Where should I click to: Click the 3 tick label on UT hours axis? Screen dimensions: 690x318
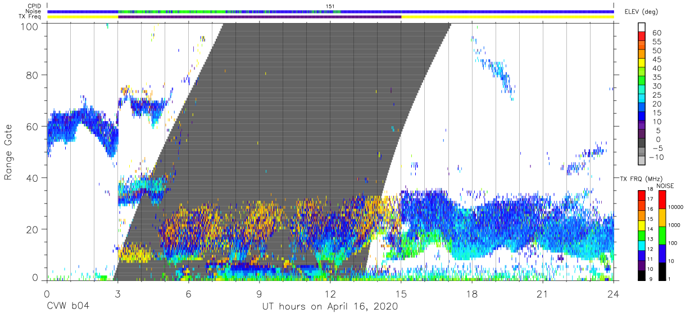[x=117, y=294]
